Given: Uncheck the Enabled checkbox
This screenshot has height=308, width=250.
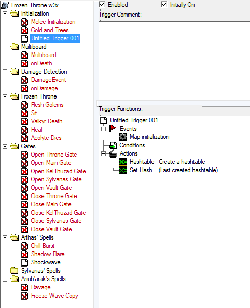Looking at the screenshot, I should [x=102, y=4].
